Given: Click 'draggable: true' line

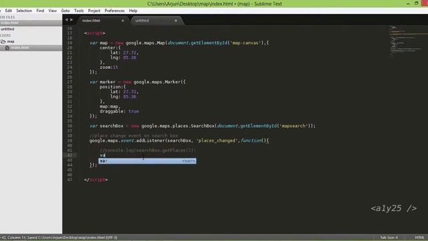Looking at the screenshot, I should [x=119, y=112].
